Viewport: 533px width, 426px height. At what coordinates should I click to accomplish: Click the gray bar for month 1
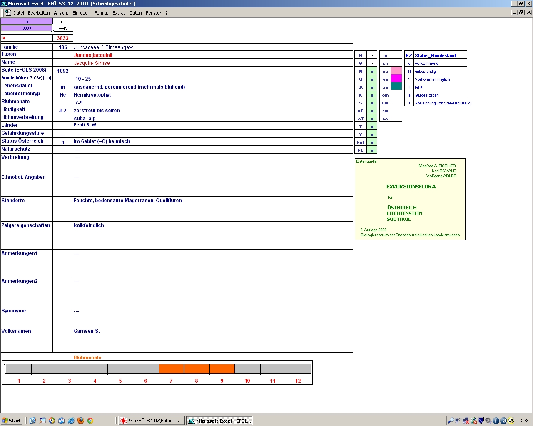point(19,369)
